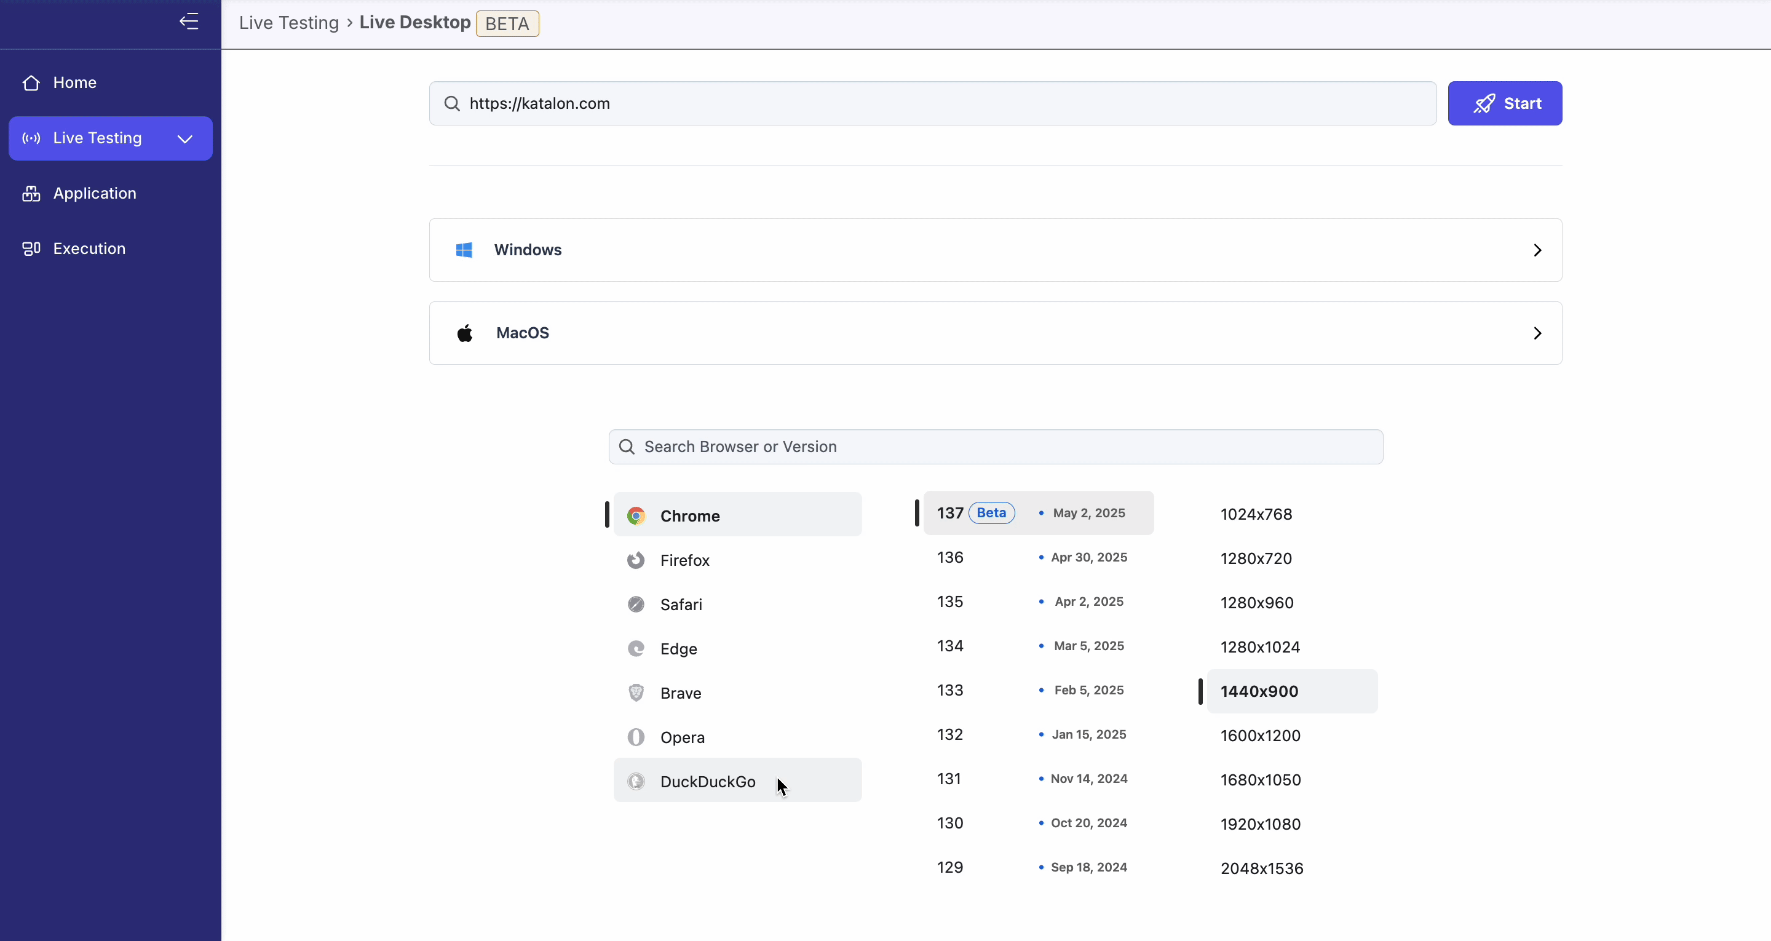The image size is (1771, 941).
Task: Open the Live Testing menu item
Action: (111, 138)
